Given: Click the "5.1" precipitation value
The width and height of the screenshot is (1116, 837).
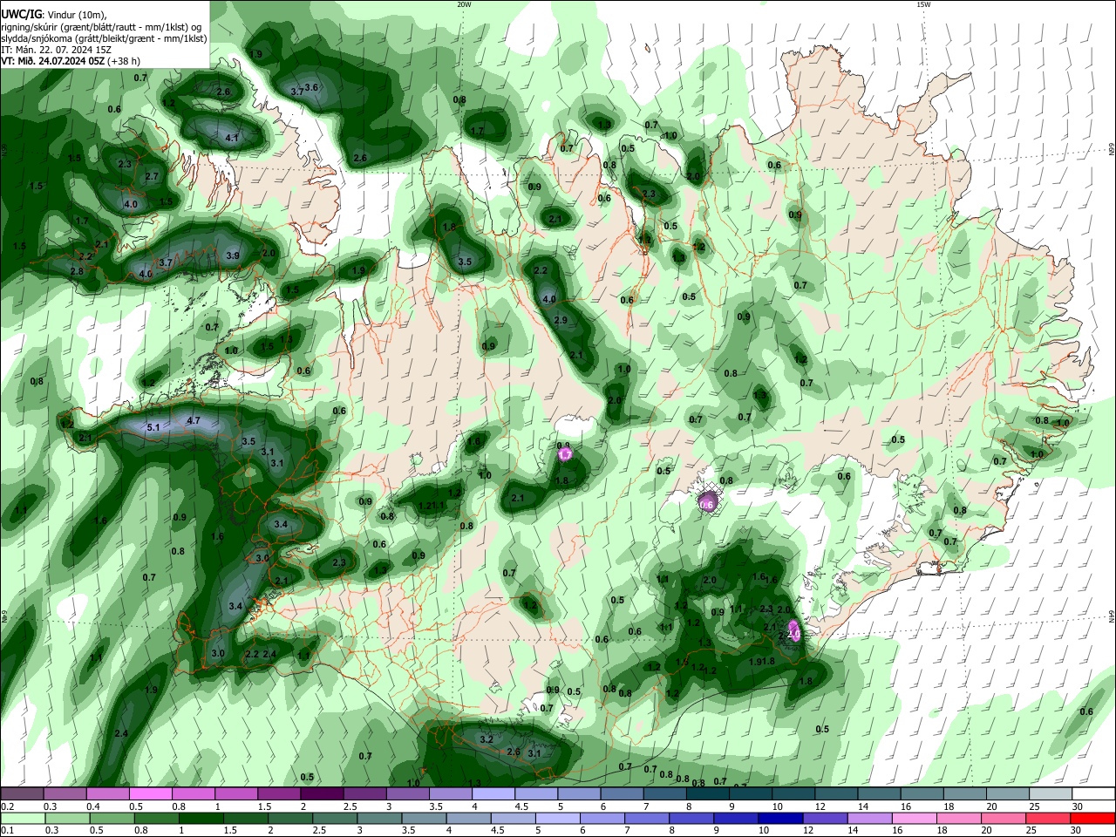Looking at the screenshot, I should tap(153, 427).
